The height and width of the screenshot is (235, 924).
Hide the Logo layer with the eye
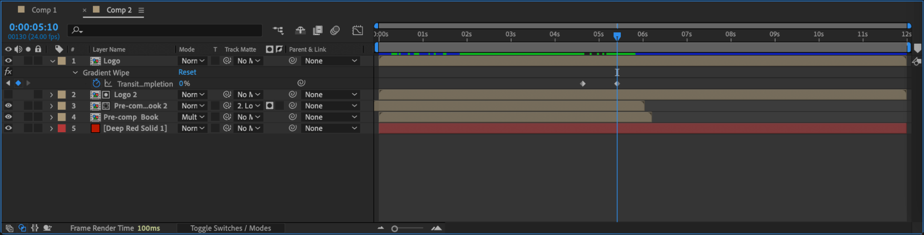[8, 61]
